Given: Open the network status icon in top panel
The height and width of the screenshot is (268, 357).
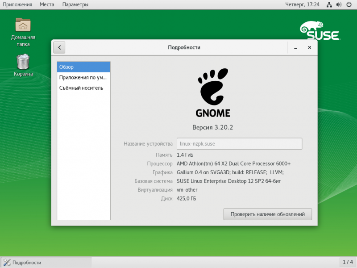Looking at the screenshot, I should tap(329, 4).
